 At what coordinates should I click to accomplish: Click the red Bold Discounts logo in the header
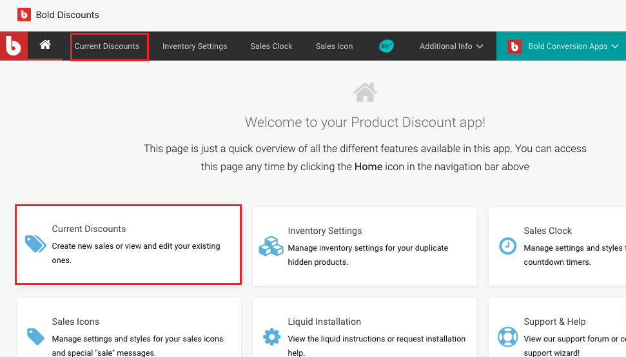[x=24, y=15]
